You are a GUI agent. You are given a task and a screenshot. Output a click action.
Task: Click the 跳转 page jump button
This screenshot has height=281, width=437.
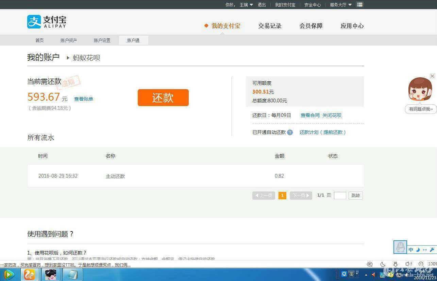coord(355,196)
